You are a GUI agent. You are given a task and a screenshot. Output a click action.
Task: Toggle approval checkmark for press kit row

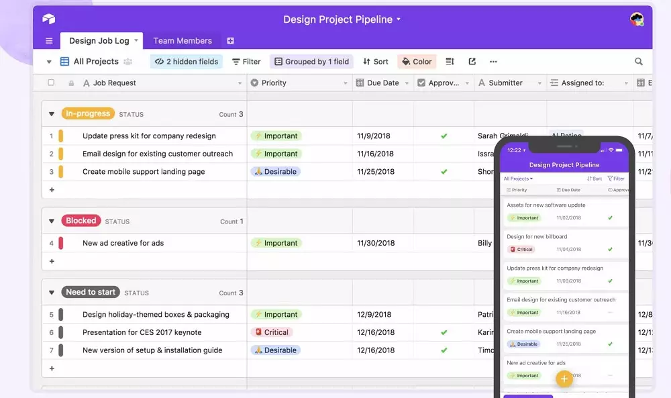(444, 136)
